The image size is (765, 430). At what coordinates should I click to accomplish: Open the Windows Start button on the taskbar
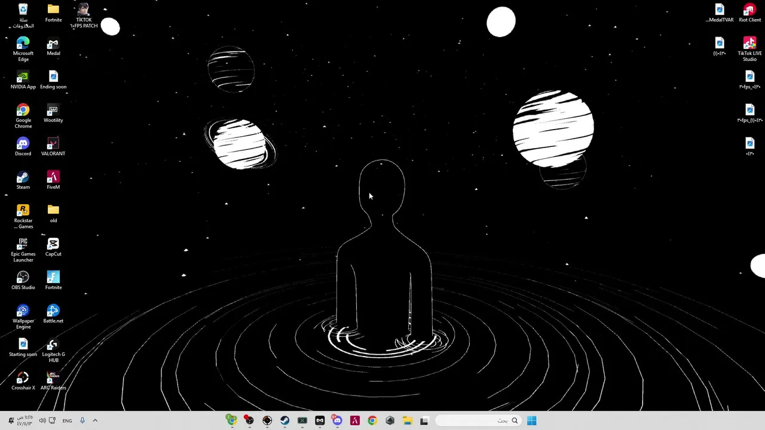[x=531, y=420]
